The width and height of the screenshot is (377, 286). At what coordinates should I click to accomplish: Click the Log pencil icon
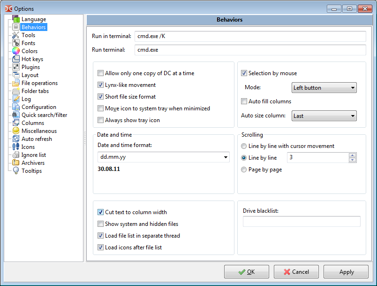tap(16, 99)
